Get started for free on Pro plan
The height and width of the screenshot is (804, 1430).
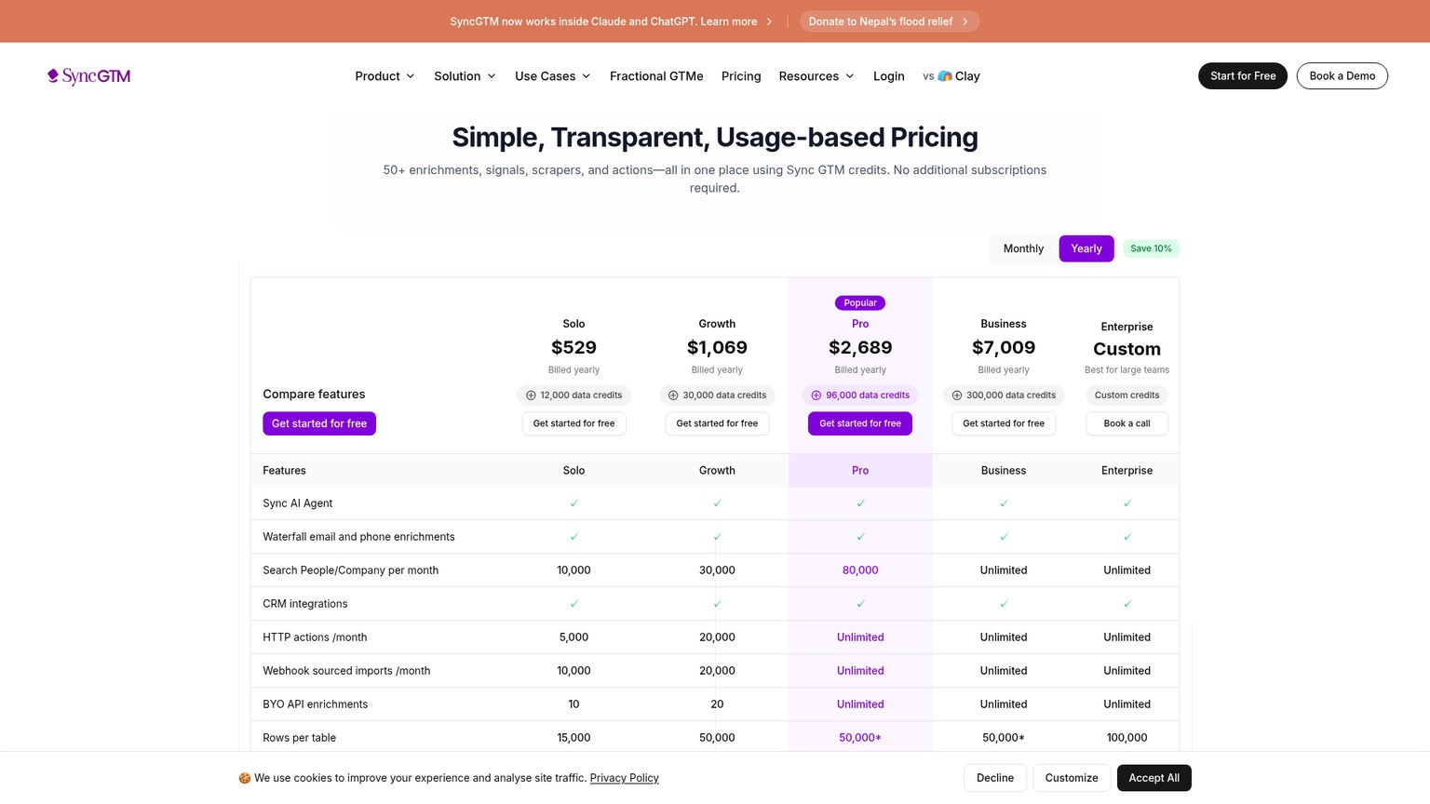pyautogui.click(x=860, y=423)
